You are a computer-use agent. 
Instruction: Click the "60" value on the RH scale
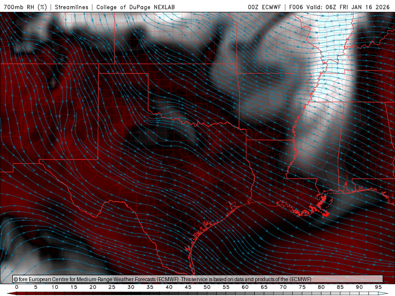coord(245,287)
